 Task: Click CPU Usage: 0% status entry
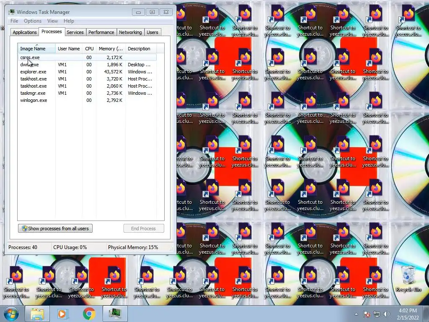coord(70,247)
